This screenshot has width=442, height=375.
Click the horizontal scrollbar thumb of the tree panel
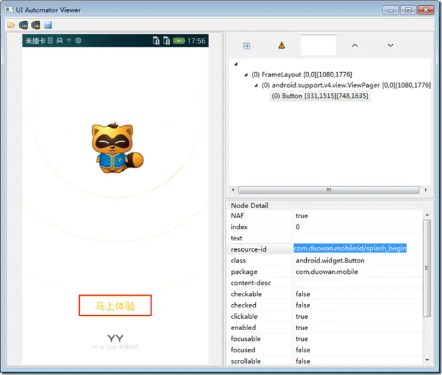click(329, 190)
